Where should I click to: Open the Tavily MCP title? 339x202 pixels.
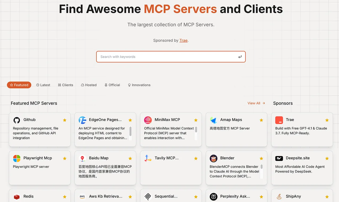tap(167, 158)
